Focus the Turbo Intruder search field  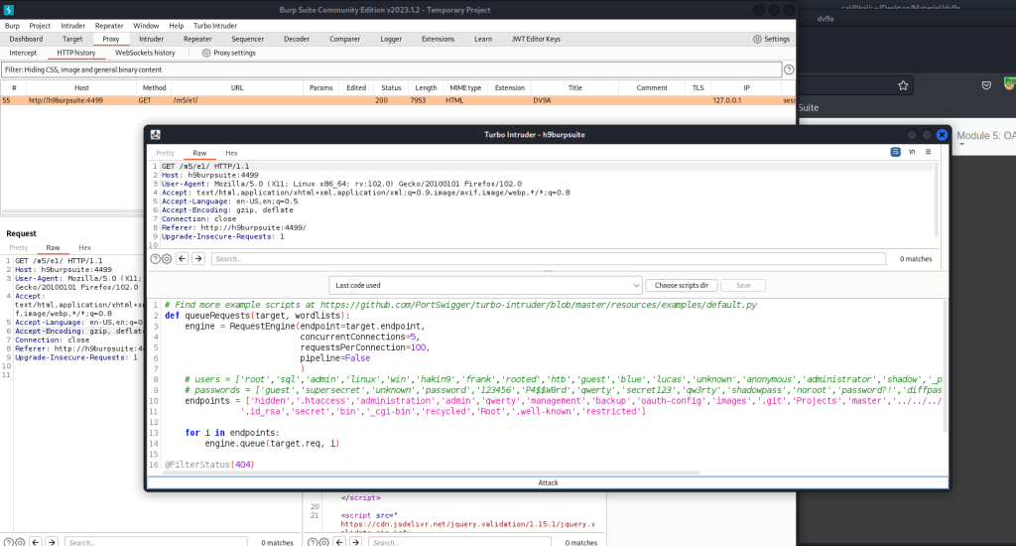(548, 259)
